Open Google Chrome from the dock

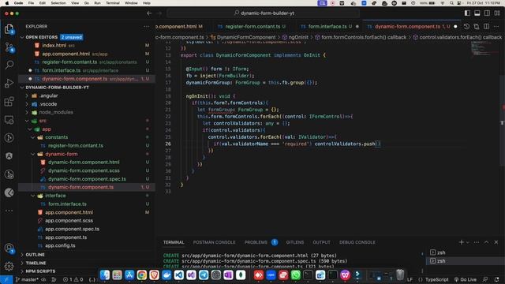pyautogui.click(x=142, y=275)
